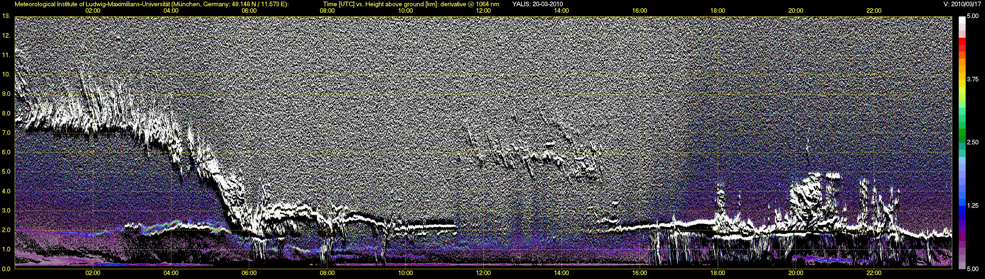The width and height of the screenshot is (985, 279).
Task: Click the 'YALIS: 20-03-2010' date label
Action: pyautogui.click(x=537, y=4)
